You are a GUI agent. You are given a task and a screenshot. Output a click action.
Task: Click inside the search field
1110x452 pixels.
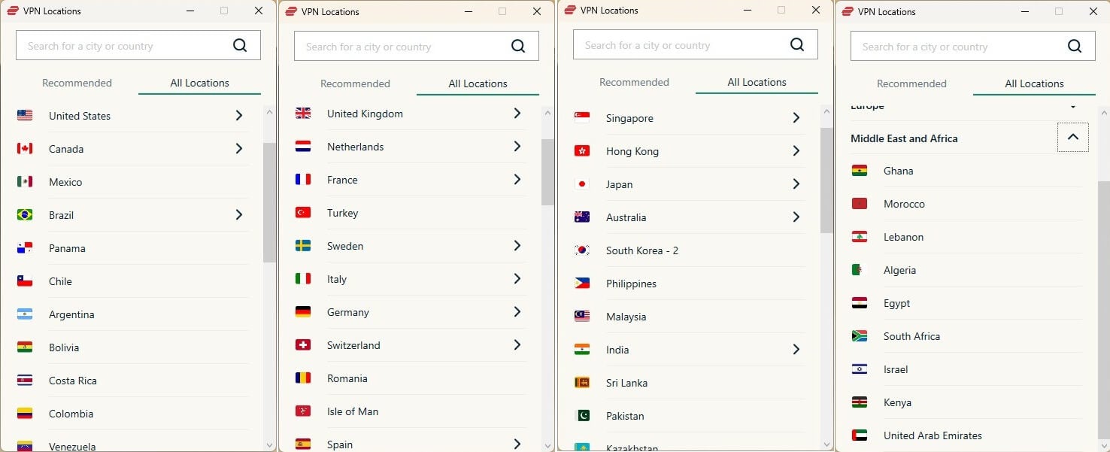pos(120,45)
